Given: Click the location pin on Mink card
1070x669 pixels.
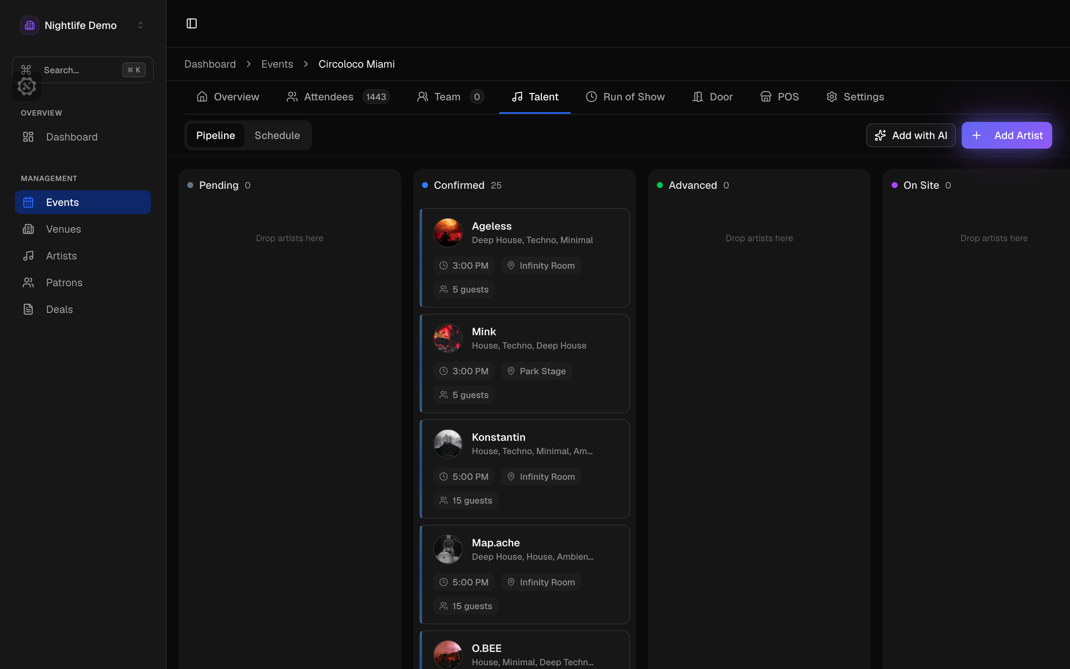Looking at the screenshot, I should (x=511, y=371).
